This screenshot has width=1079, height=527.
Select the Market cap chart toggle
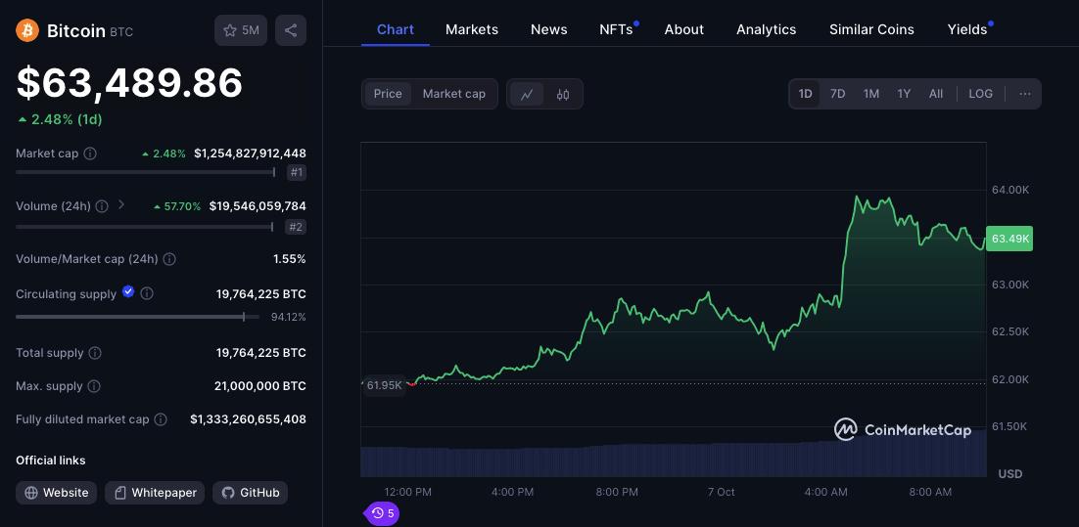[453, 94]
